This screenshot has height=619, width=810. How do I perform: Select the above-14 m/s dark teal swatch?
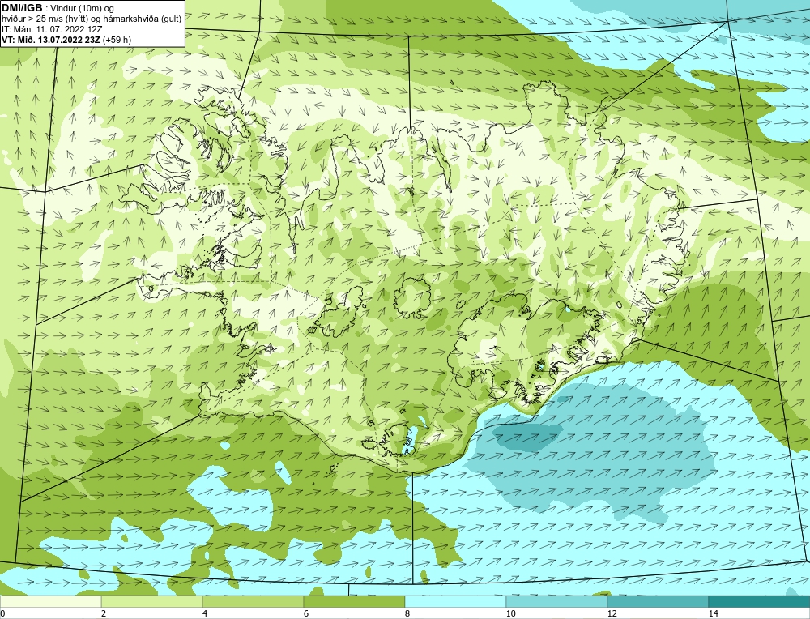pyautogui.click(x=760, y=601)
